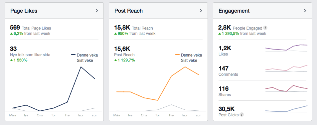Click the Shares sparkline chart
Image resolution: width=317 pixels, height=125 pixels.
pos(286,88)
